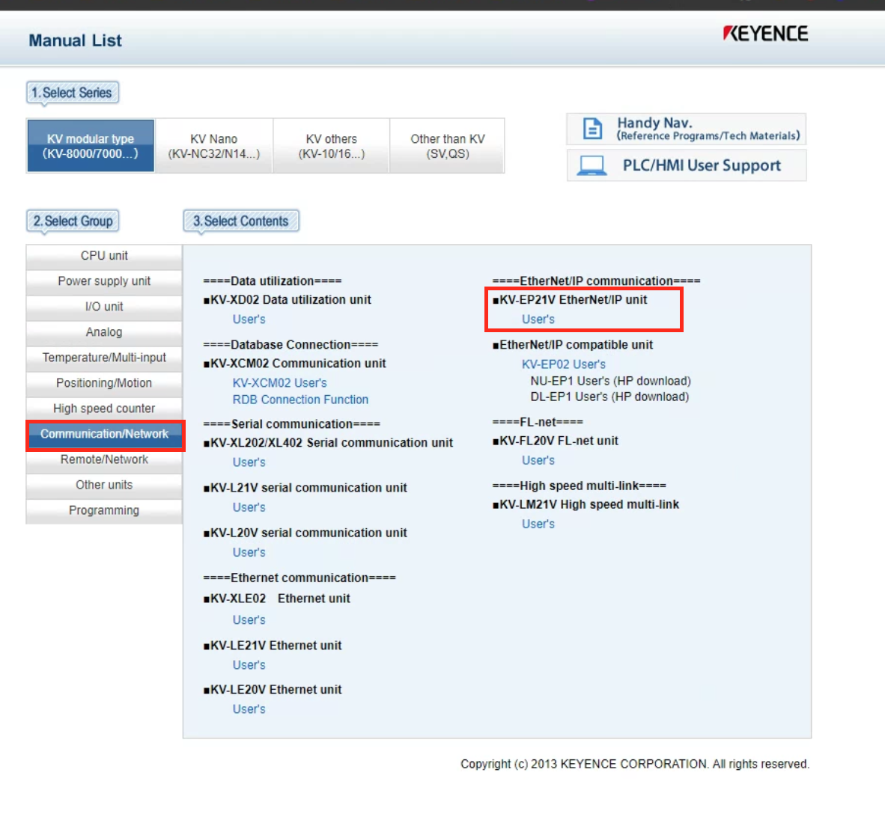Select the Other than KV series tab
885x820 pixels.
click(447, 145)
